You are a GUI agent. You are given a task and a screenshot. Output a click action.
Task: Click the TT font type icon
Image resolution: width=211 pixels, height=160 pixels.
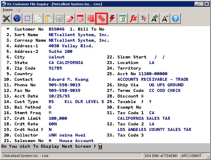(144, 18)
